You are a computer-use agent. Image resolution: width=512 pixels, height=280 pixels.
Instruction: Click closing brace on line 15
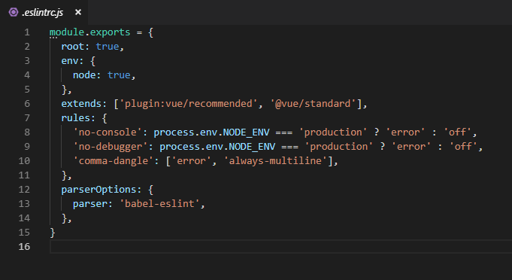pos(53,233)
